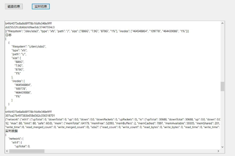Click the vertical scrollbar up arrow
235x156 pixels.
(222, 23)
